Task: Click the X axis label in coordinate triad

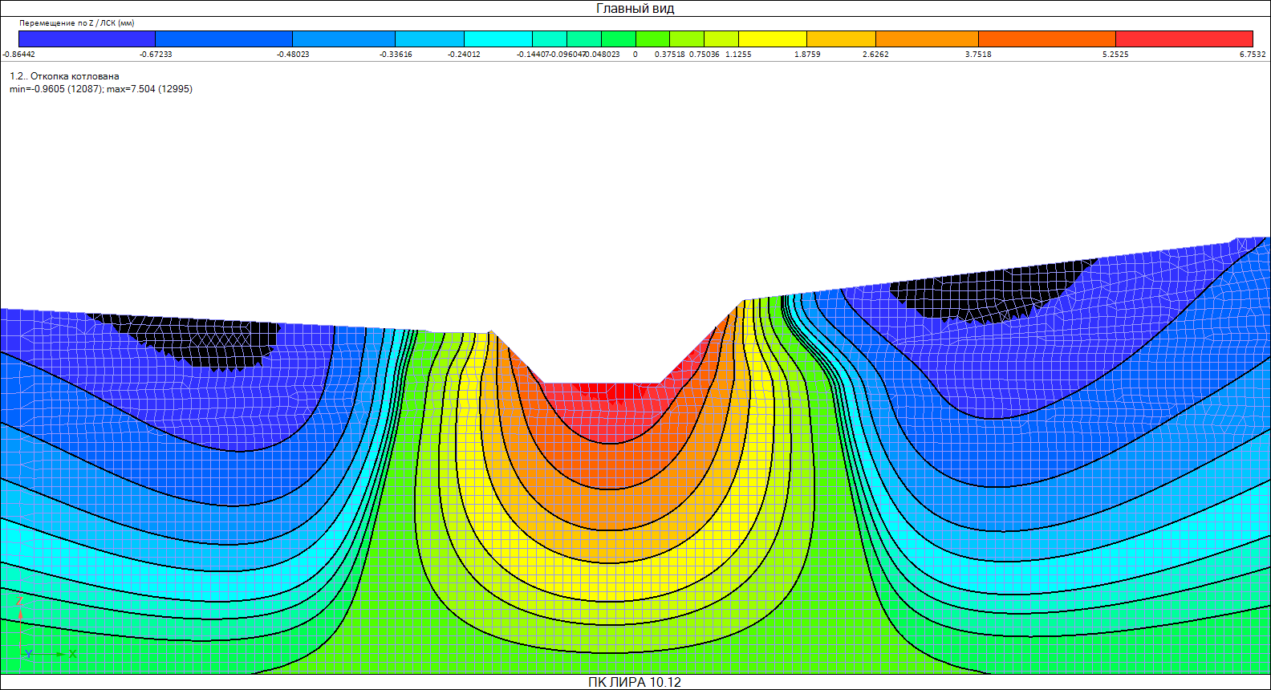Action: (x=72, y=655)
